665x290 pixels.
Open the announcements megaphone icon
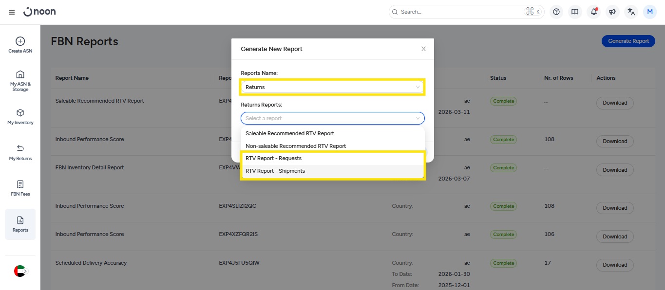click(612, 12)
